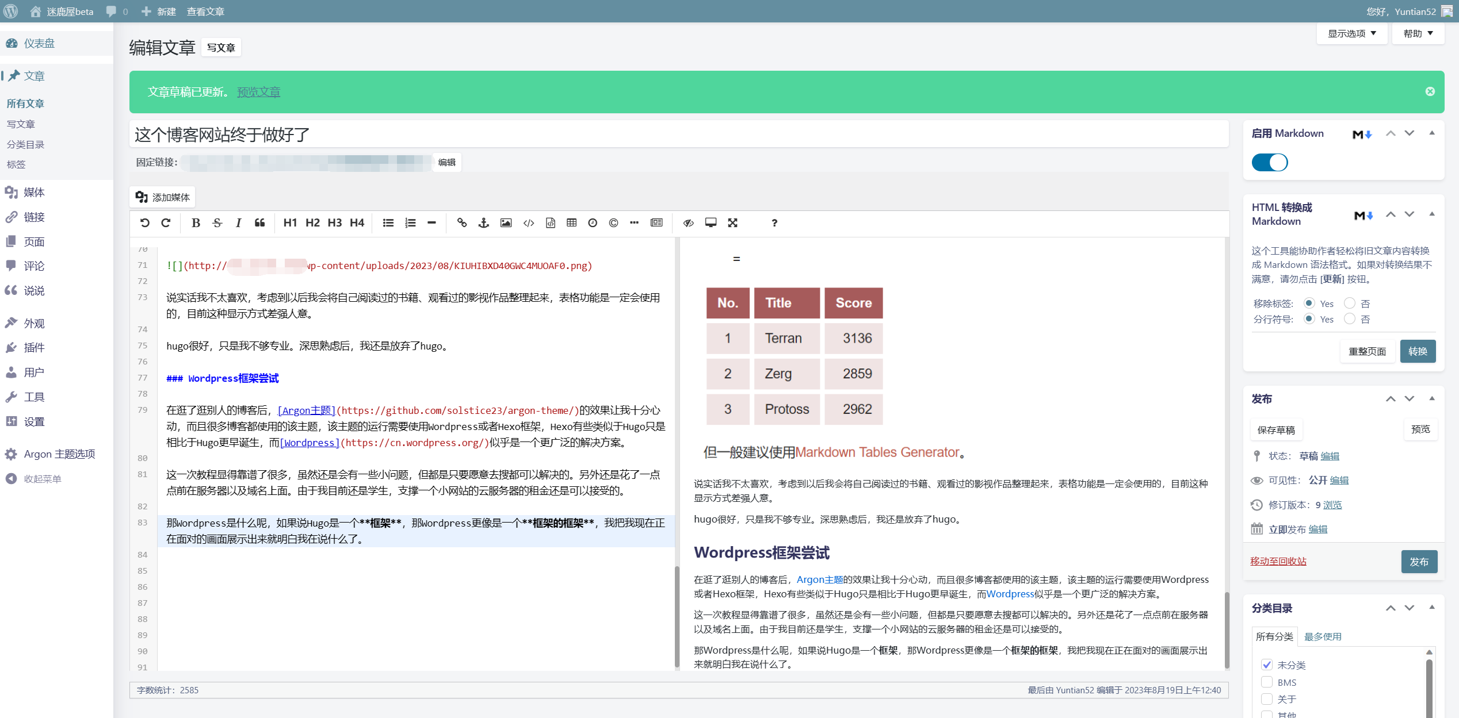
Task: Collapse the 发布 panel with triangle toggle
Action: coord(1432,398)
